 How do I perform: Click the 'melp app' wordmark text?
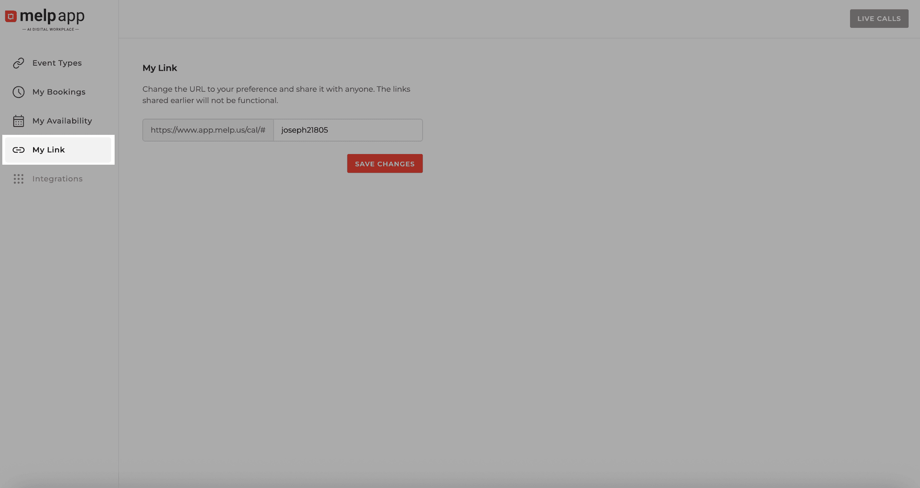[52, 16]
